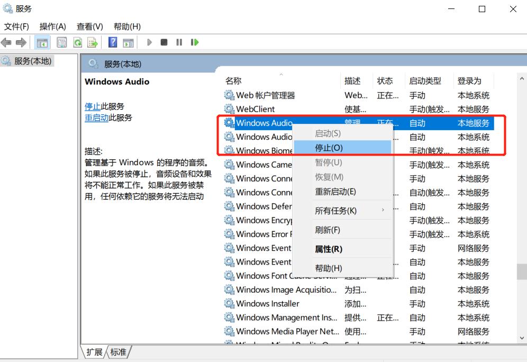Click gear icon of Windows Encryption row
The width and height of the screenshot is (527, 362).
pos(229,220)
